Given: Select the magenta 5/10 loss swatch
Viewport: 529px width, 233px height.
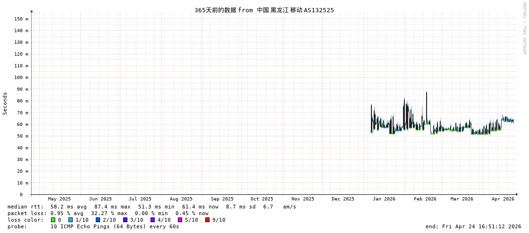Looking at the screenshot, I should coord(180,220).
